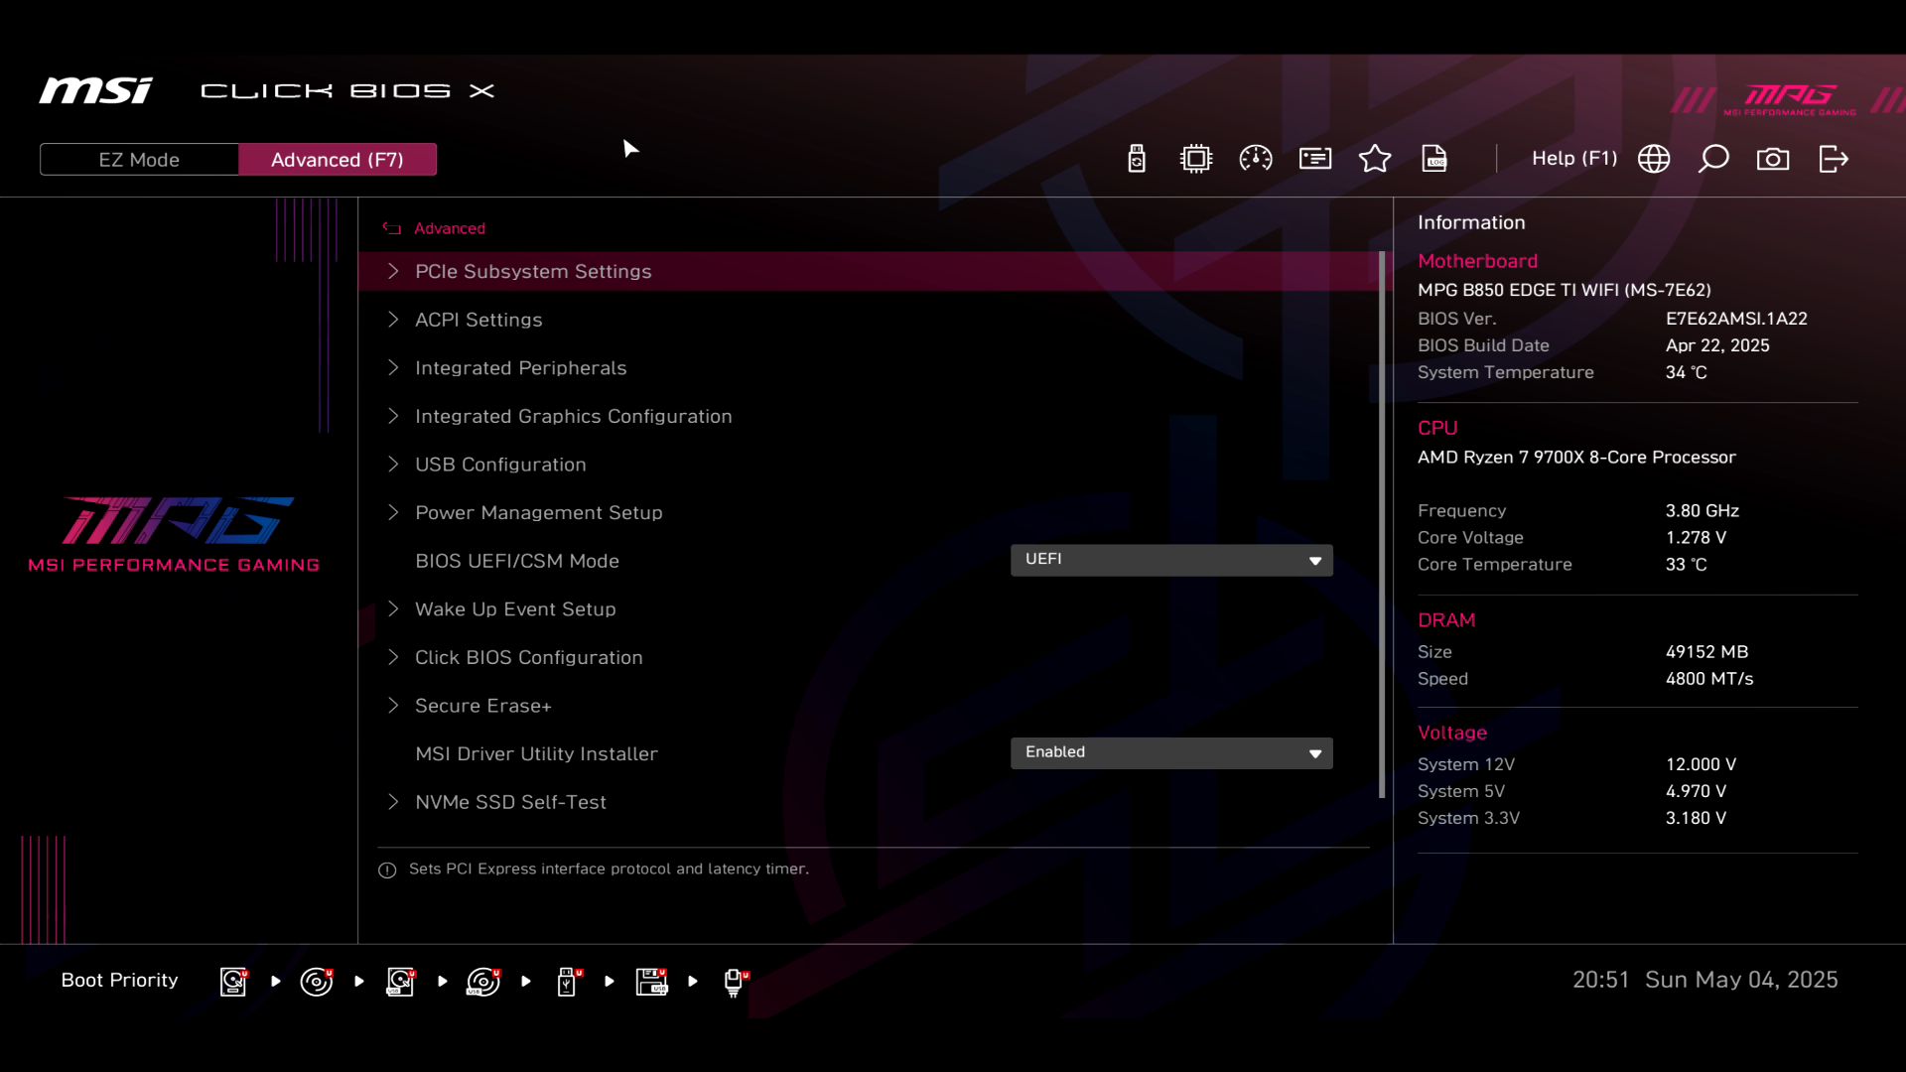
Task: Open MSI Driver Utility Installer dropdown
Action: 1171,752
